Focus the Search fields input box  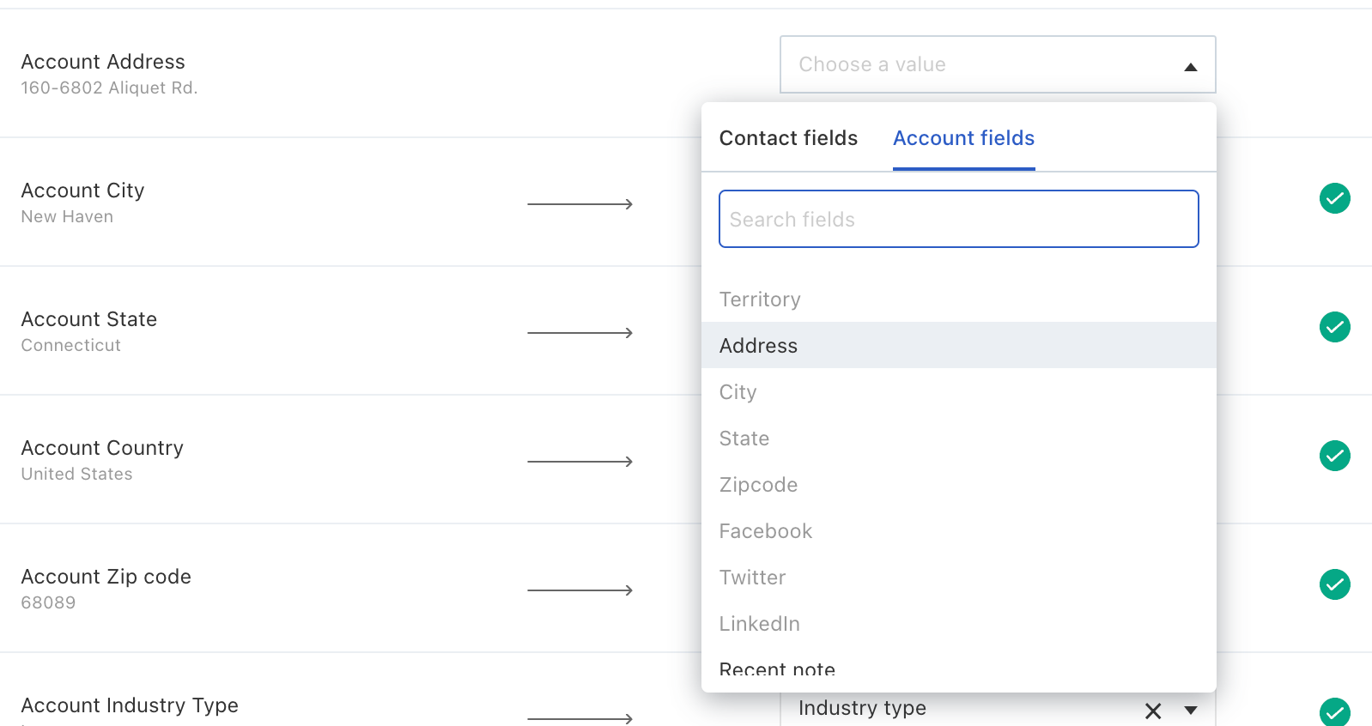pyautogui.click(x=958, y=219)
